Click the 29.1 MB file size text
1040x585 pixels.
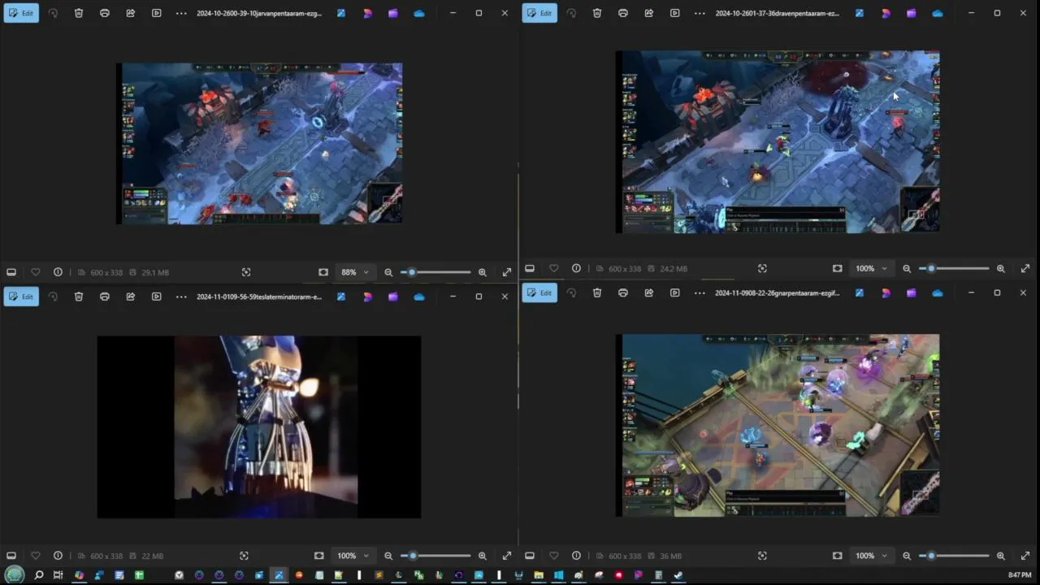155,272
